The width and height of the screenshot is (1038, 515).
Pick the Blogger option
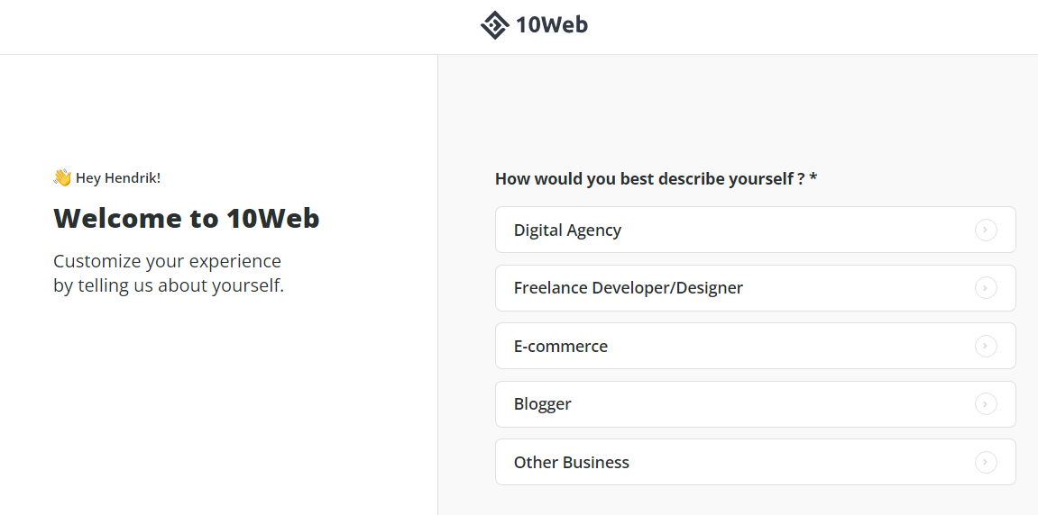(x=756, y=404)
